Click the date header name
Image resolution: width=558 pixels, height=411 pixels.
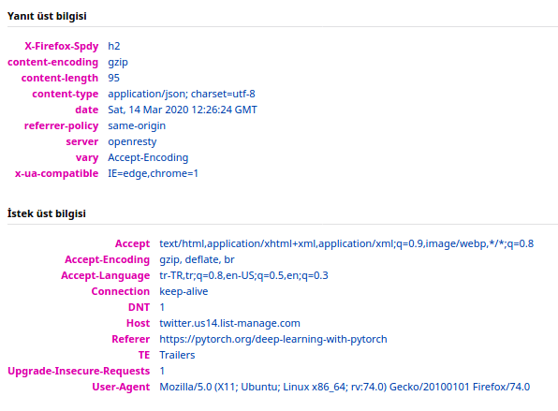click(x=87, y=110)
